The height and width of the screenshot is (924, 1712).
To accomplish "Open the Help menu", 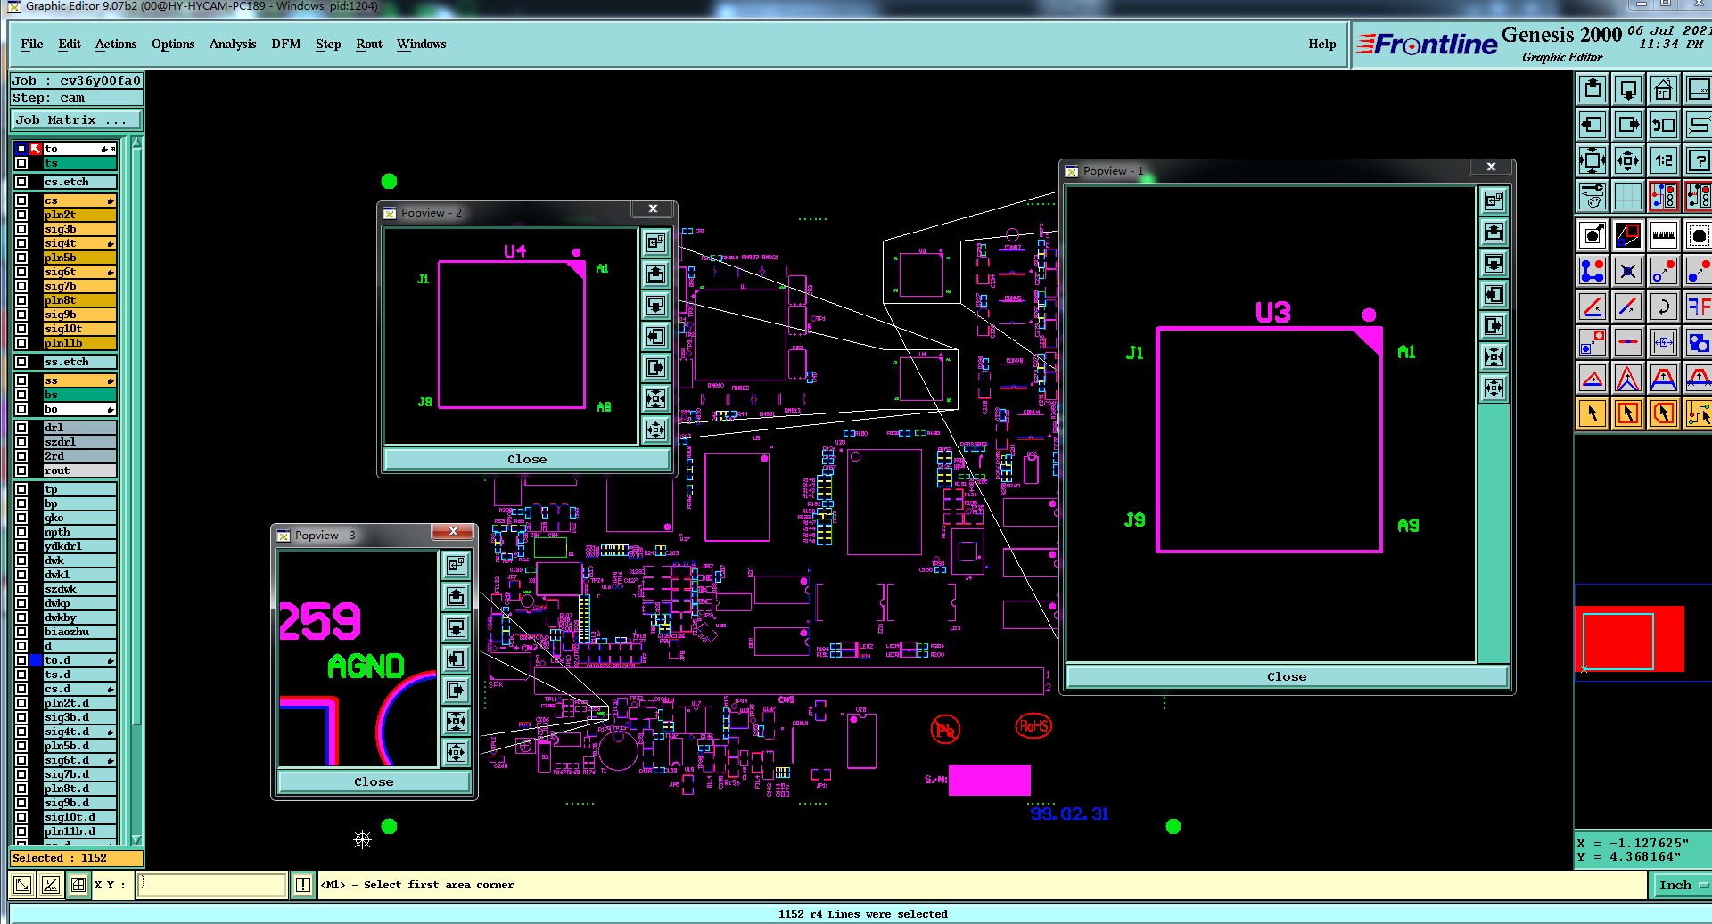I will [1322, 44].
